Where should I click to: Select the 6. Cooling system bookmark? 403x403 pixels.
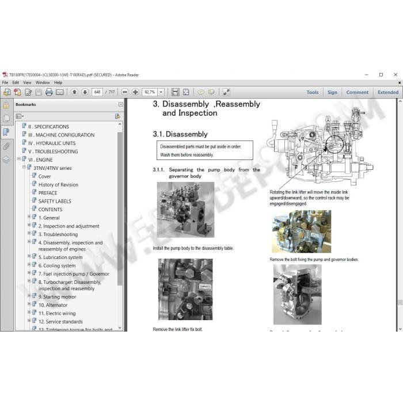pos(57,265)
